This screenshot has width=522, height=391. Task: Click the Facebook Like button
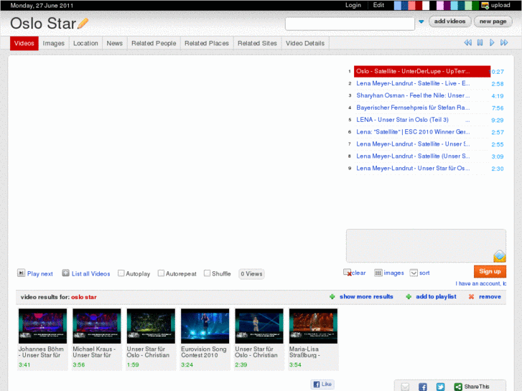coord(322,384)
